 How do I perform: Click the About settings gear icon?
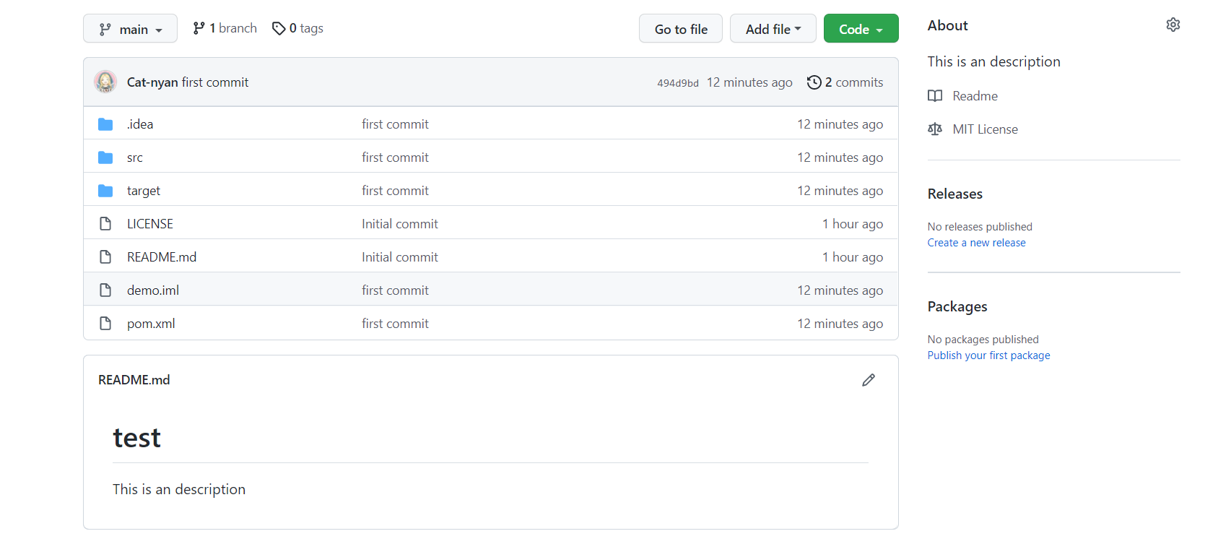click(x=1173, y=25)
